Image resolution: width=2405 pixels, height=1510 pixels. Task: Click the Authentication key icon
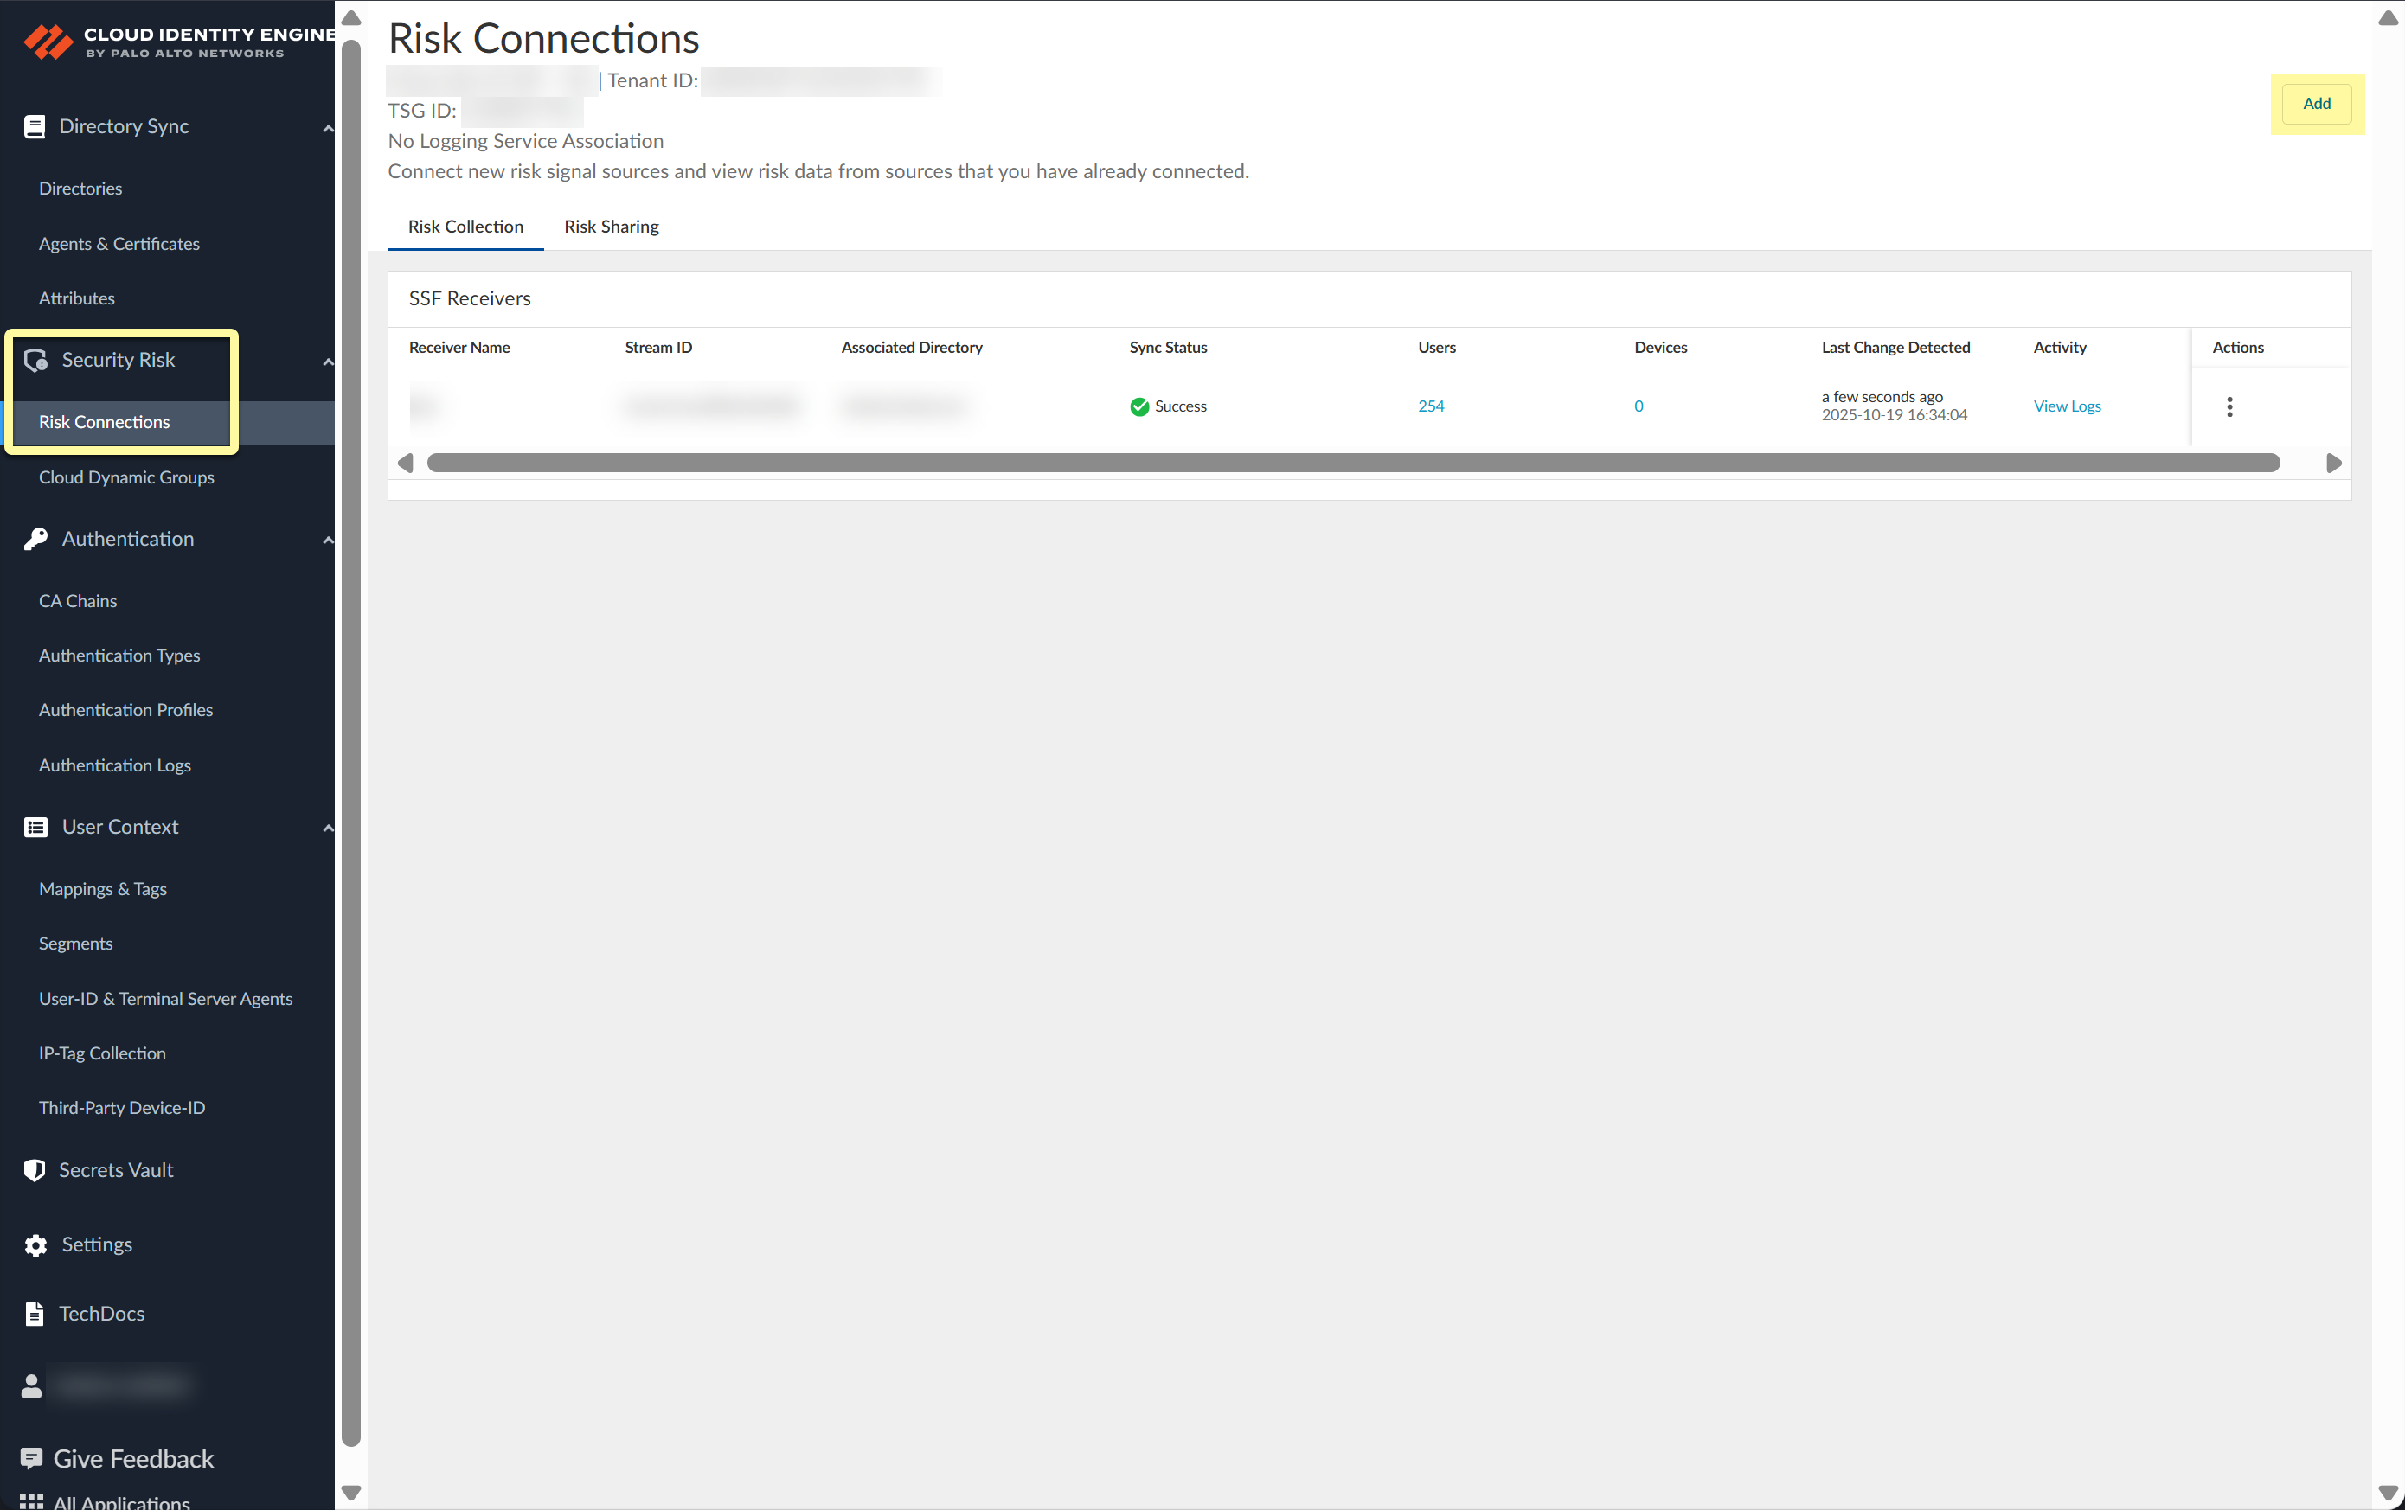click(36, 540)
